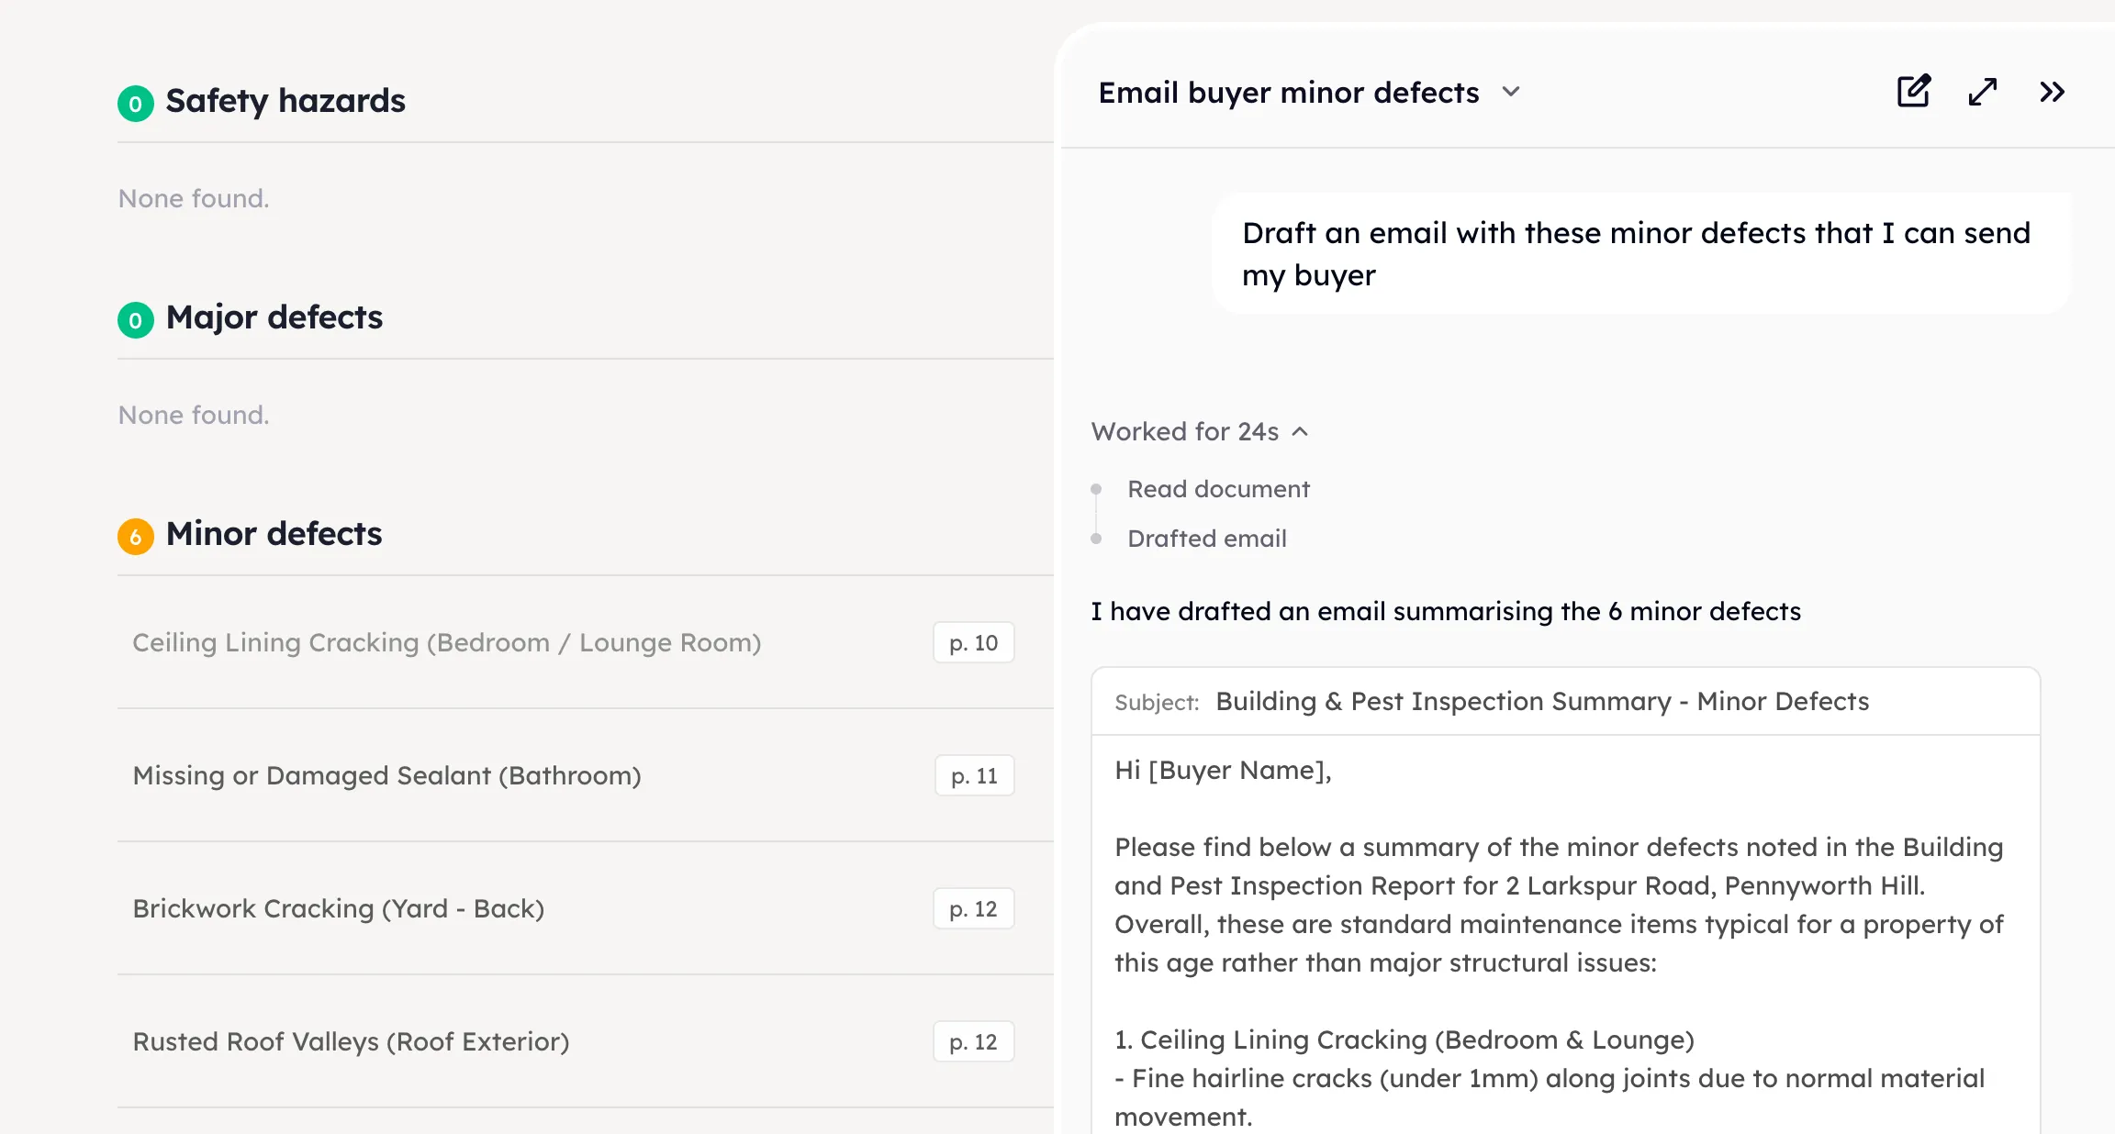Open p. 12 reference for Rusted Roof Valleys
The image size is (2115, 1134).
click(x=974, y=1041)
